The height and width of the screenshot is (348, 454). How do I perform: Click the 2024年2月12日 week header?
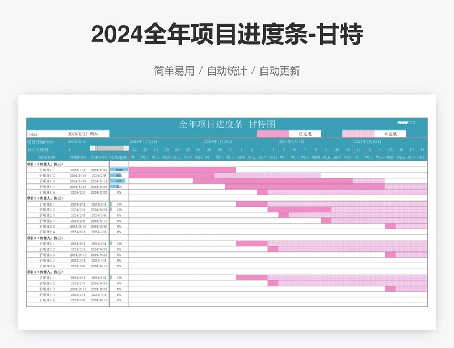pos(367,142)
